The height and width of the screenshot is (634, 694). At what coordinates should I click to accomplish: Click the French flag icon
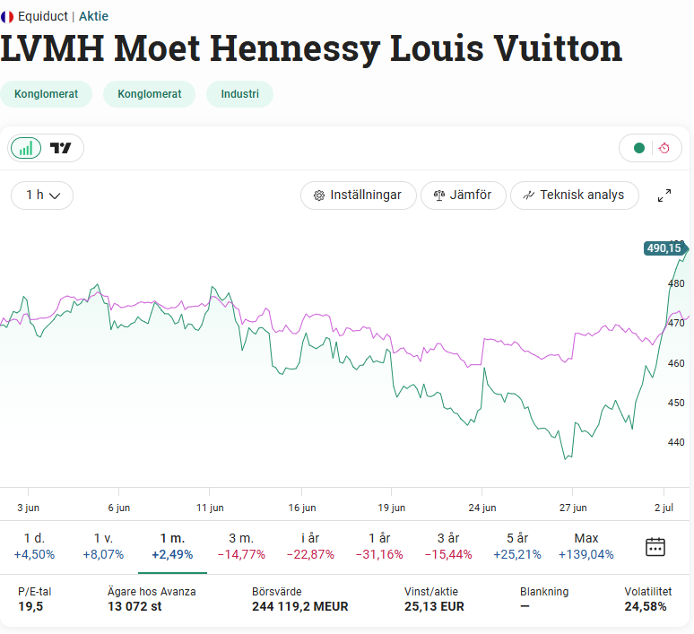click(x=7, y=17)
